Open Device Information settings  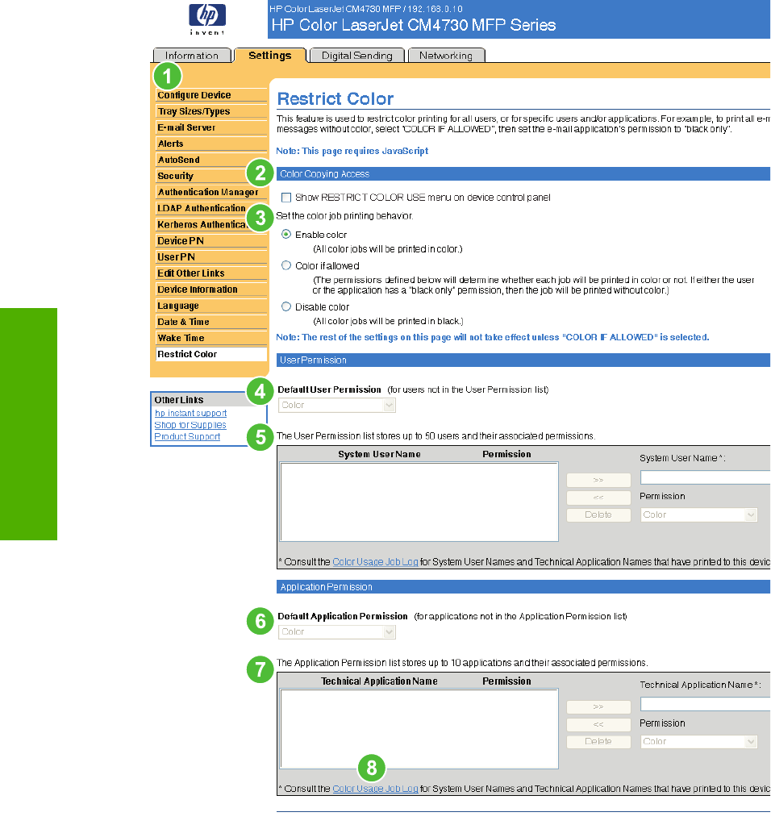[x=211, y=290]
